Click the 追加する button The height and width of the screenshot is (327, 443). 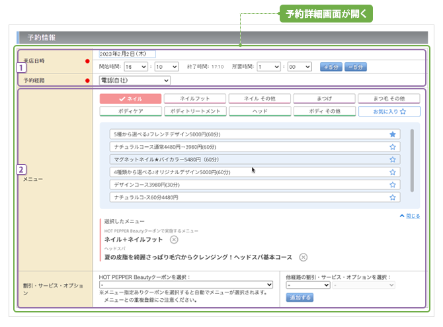pos(300,298)
